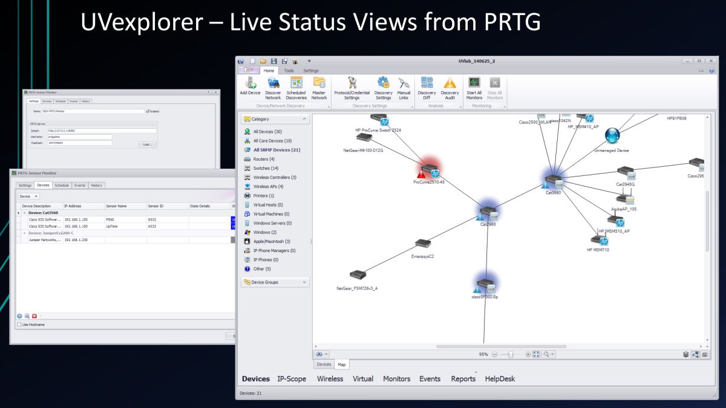
Task: Open the Wireless section
Action: click(x=330, y=379)
